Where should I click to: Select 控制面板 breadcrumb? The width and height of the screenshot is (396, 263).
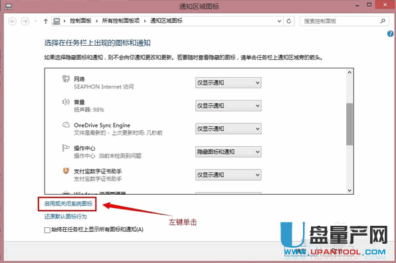[80, 21]
